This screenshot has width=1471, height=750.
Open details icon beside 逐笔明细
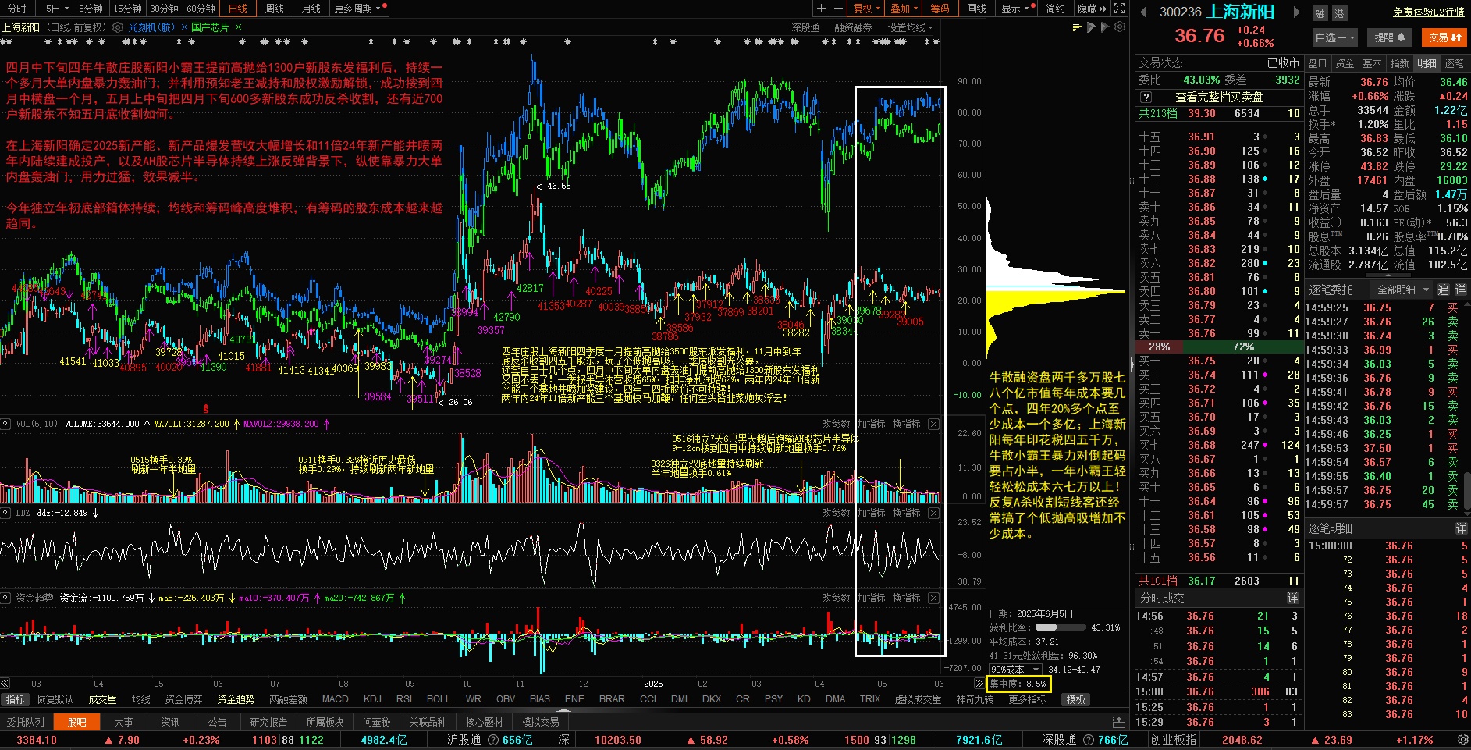(1461, 528)
